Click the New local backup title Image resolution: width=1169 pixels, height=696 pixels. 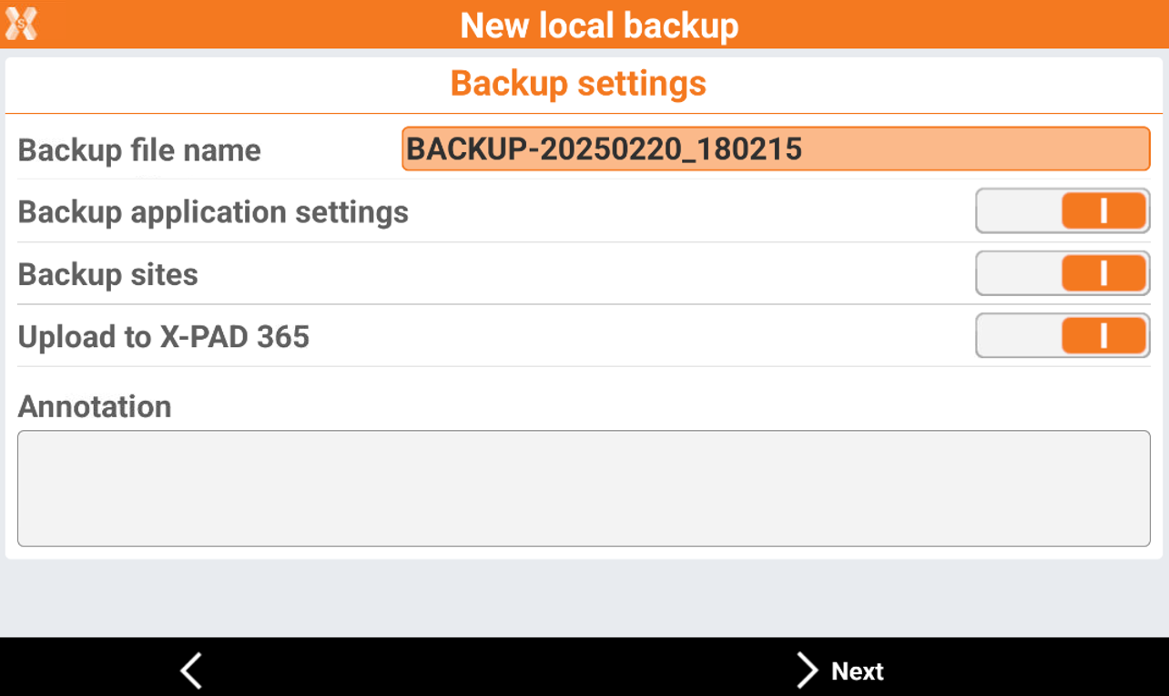[599, 25]
